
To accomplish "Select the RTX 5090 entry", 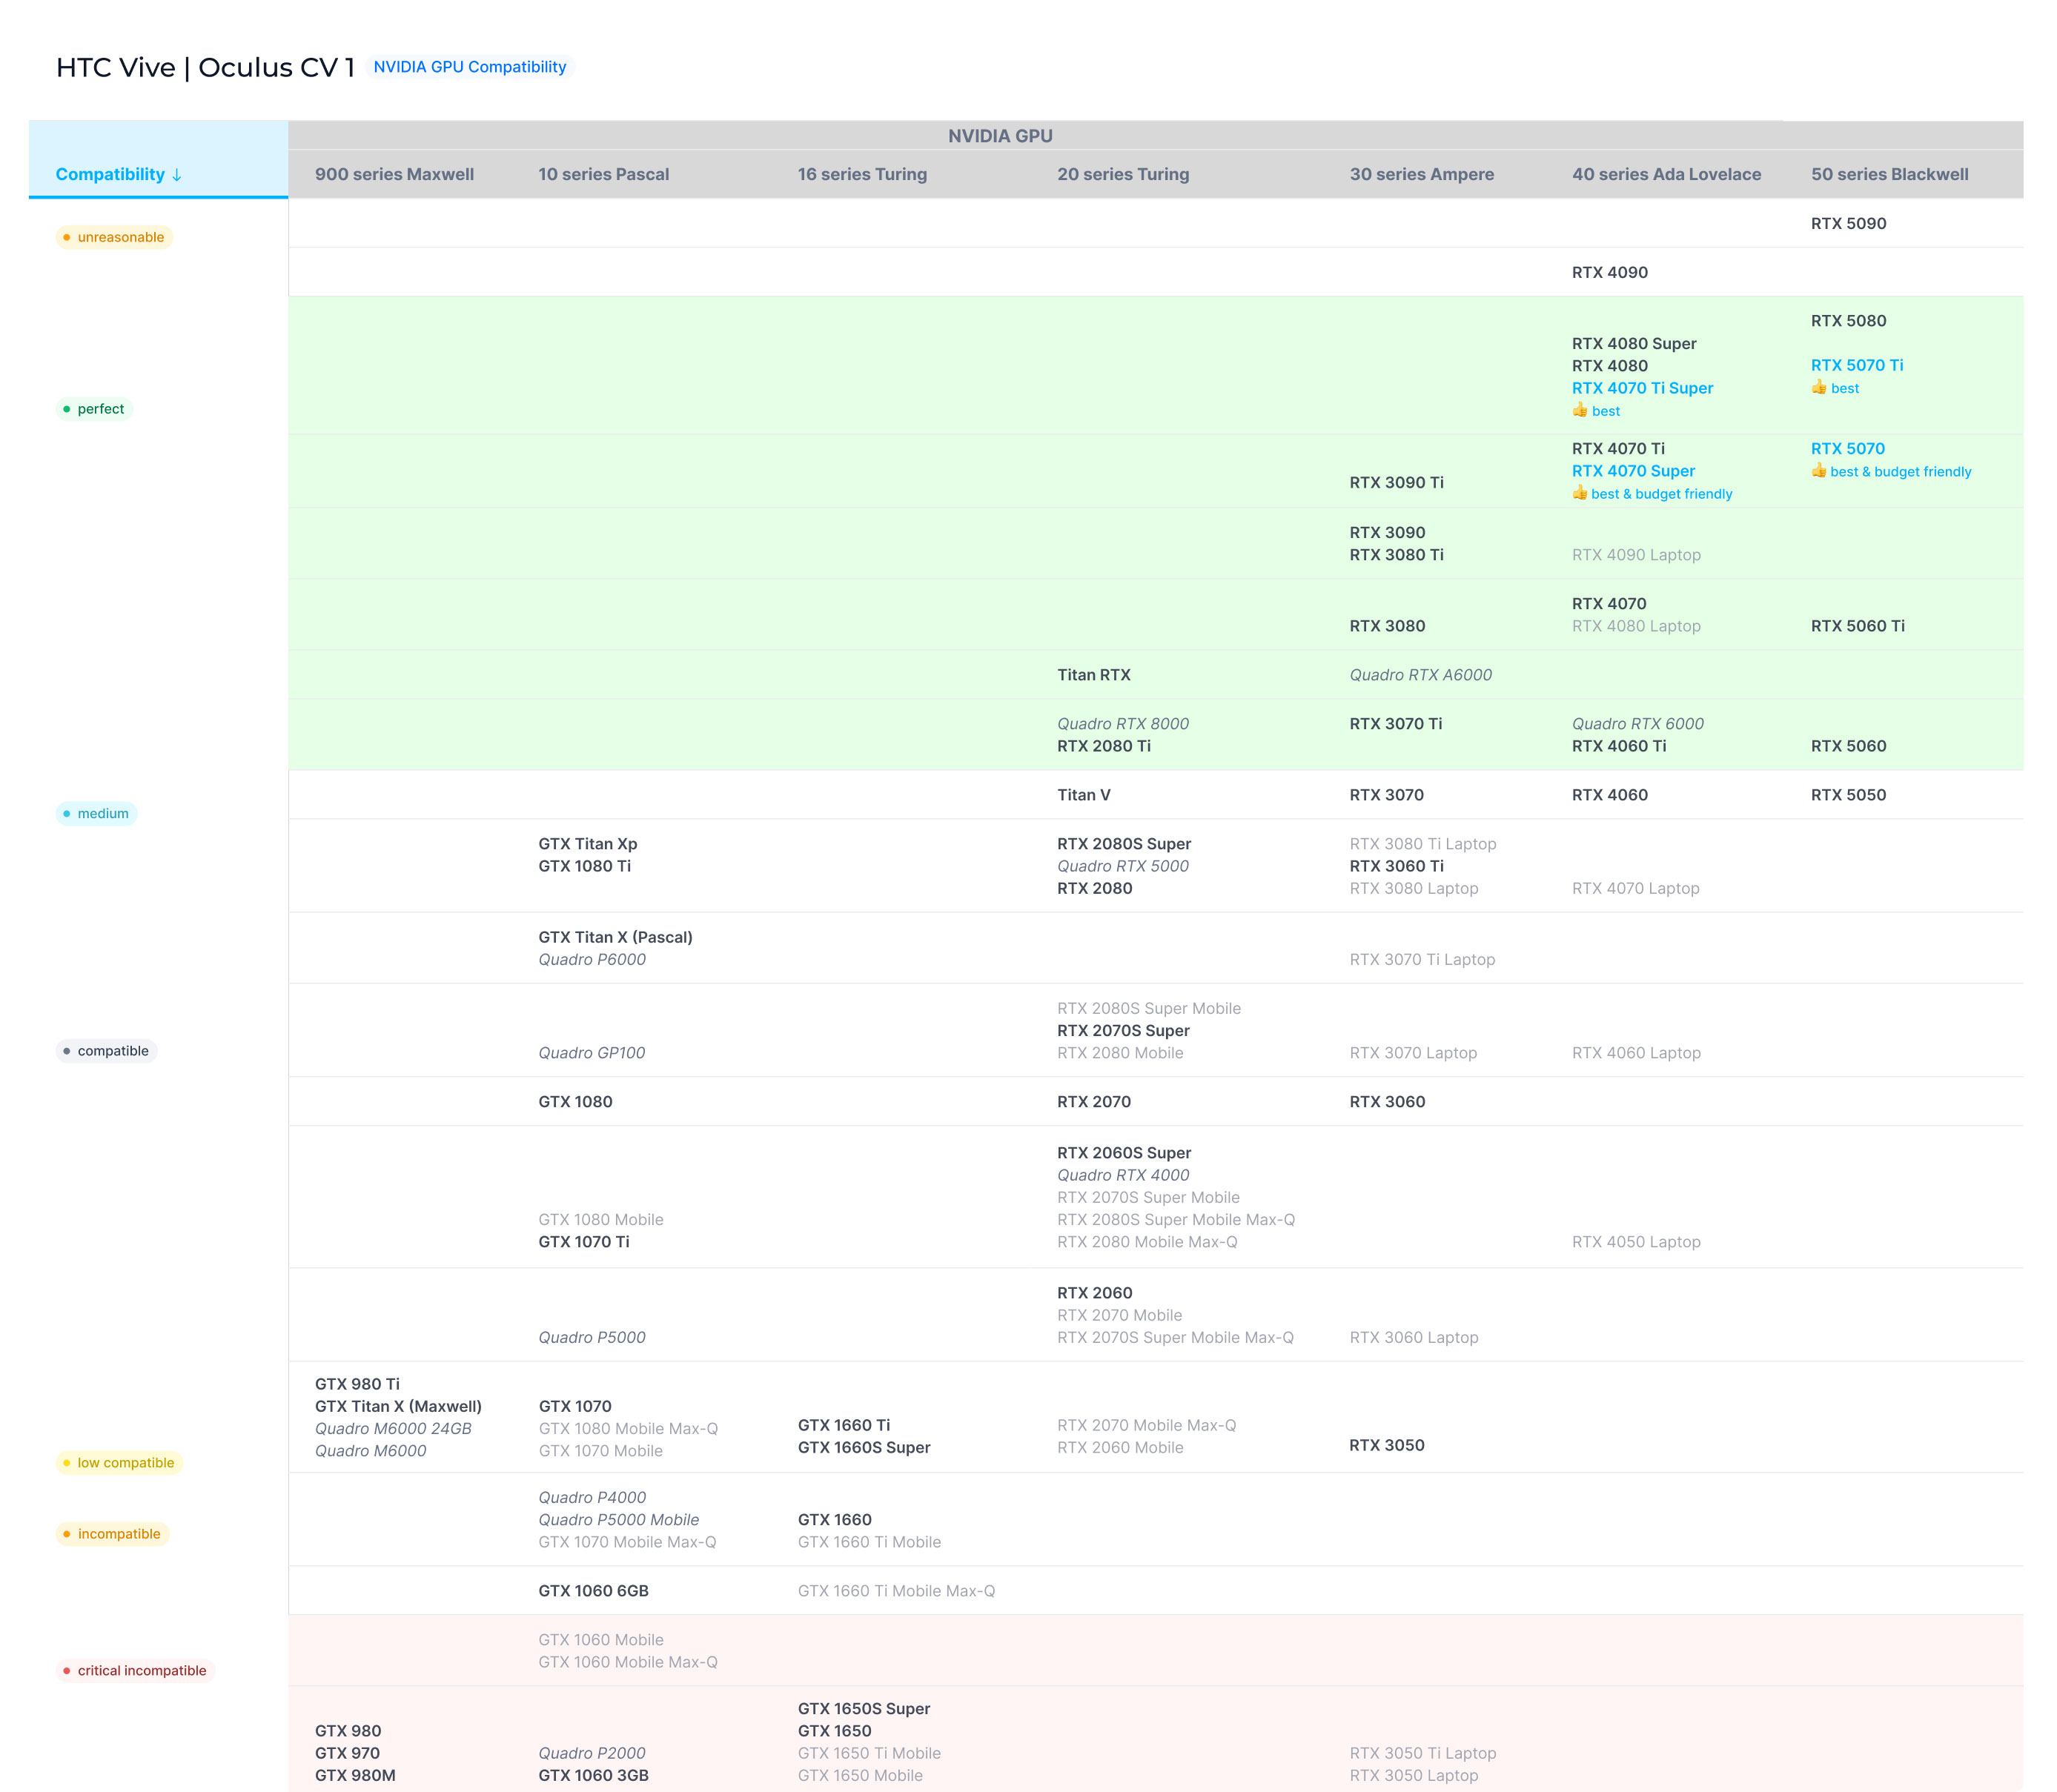I will [1848, 224].
